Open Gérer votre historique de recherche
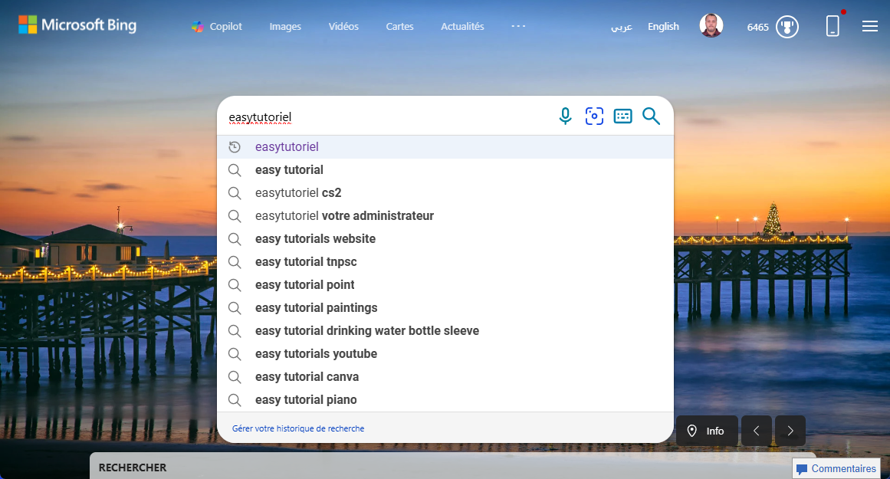 (298, 428)
